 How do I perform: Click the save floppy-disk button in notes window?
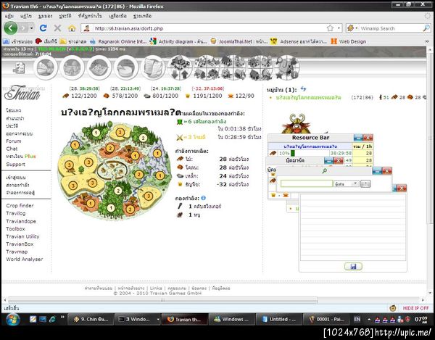click(353, 267)
